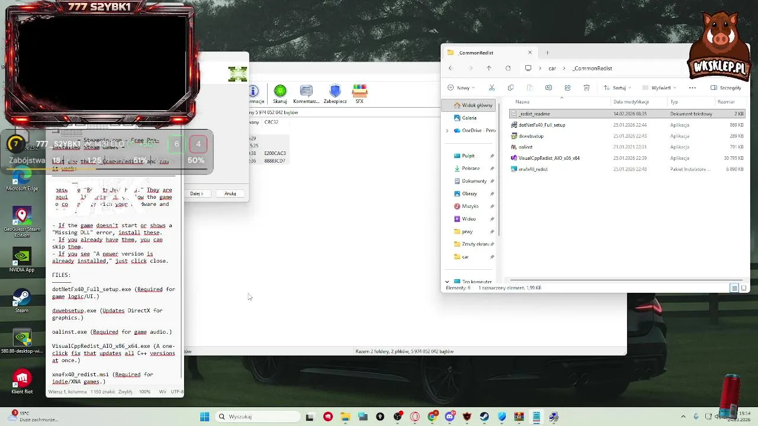Go up one folder level in Explorer

click(489, 68)
